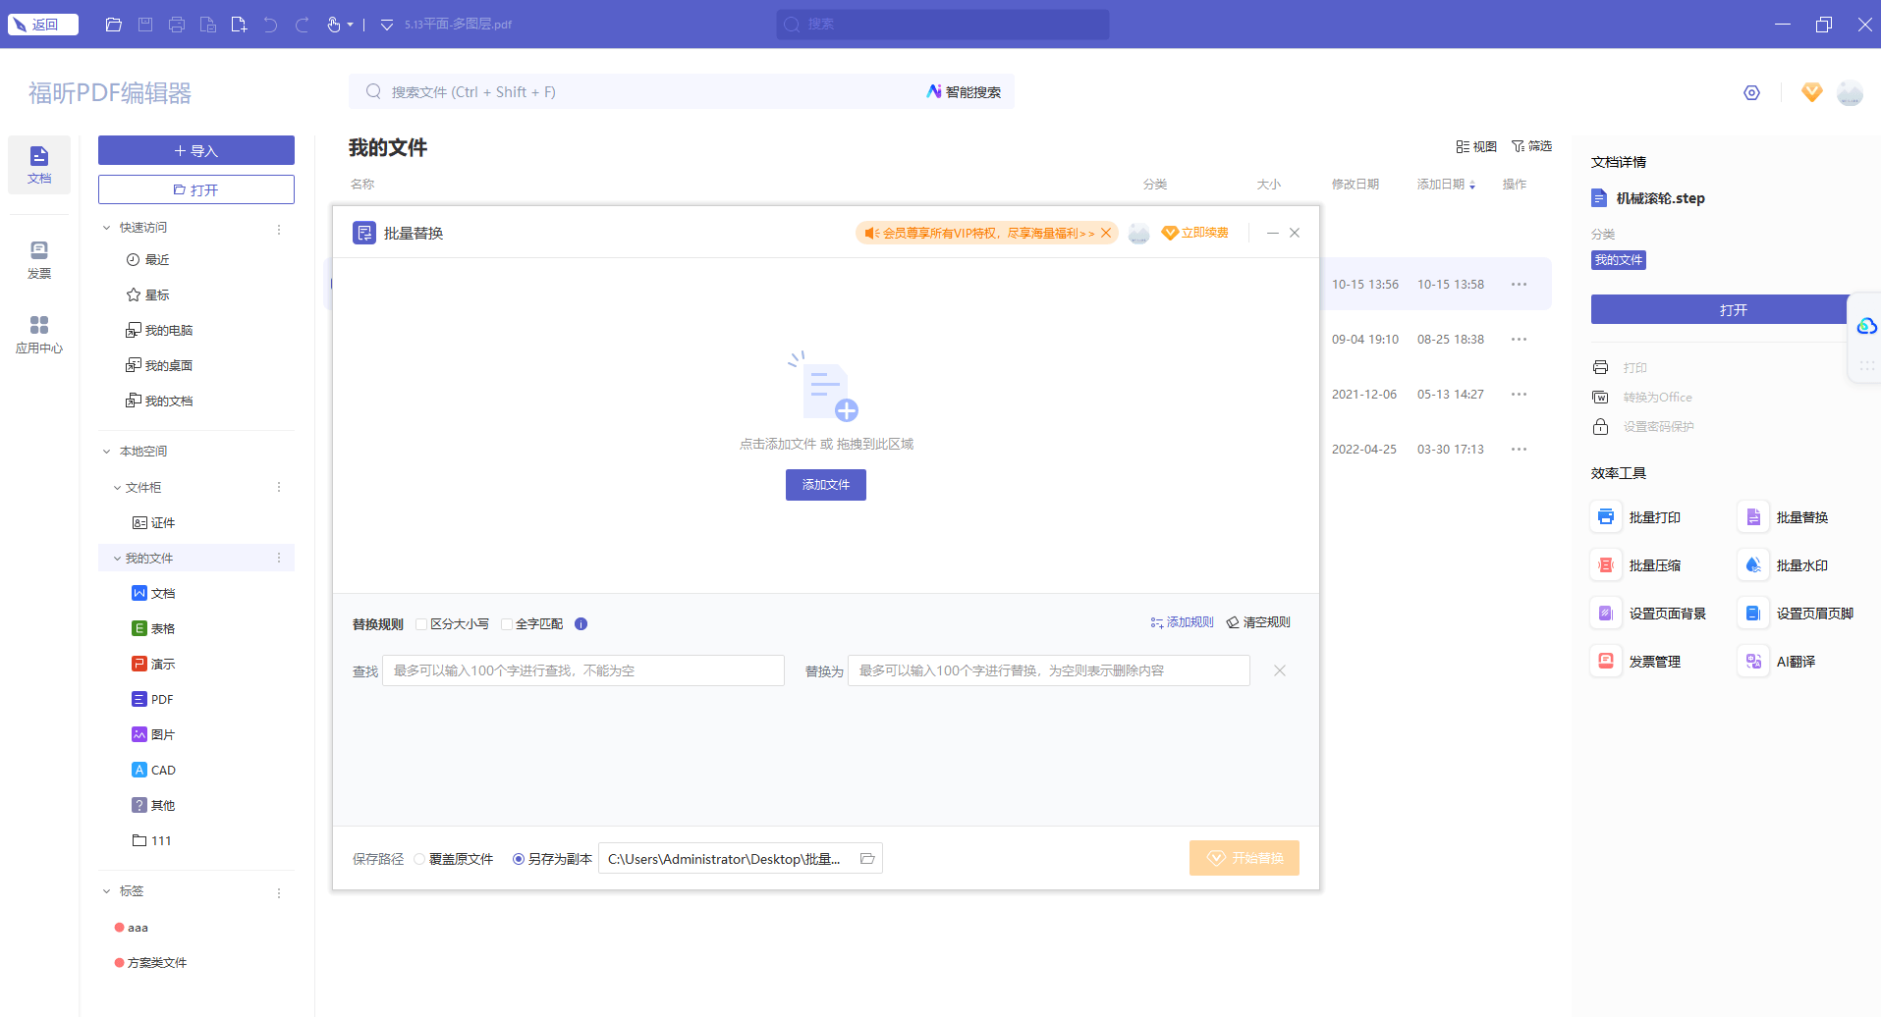1881x1017 pixels.
Task: Sort by 添加日期 column arrow
Action: [1472, 185]
